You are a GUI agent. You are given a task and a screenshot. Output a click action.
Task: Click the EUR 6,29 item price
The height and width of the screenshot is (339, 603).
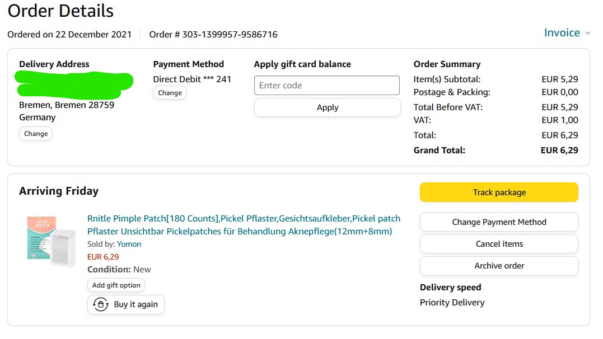click(x=103, y=257)
